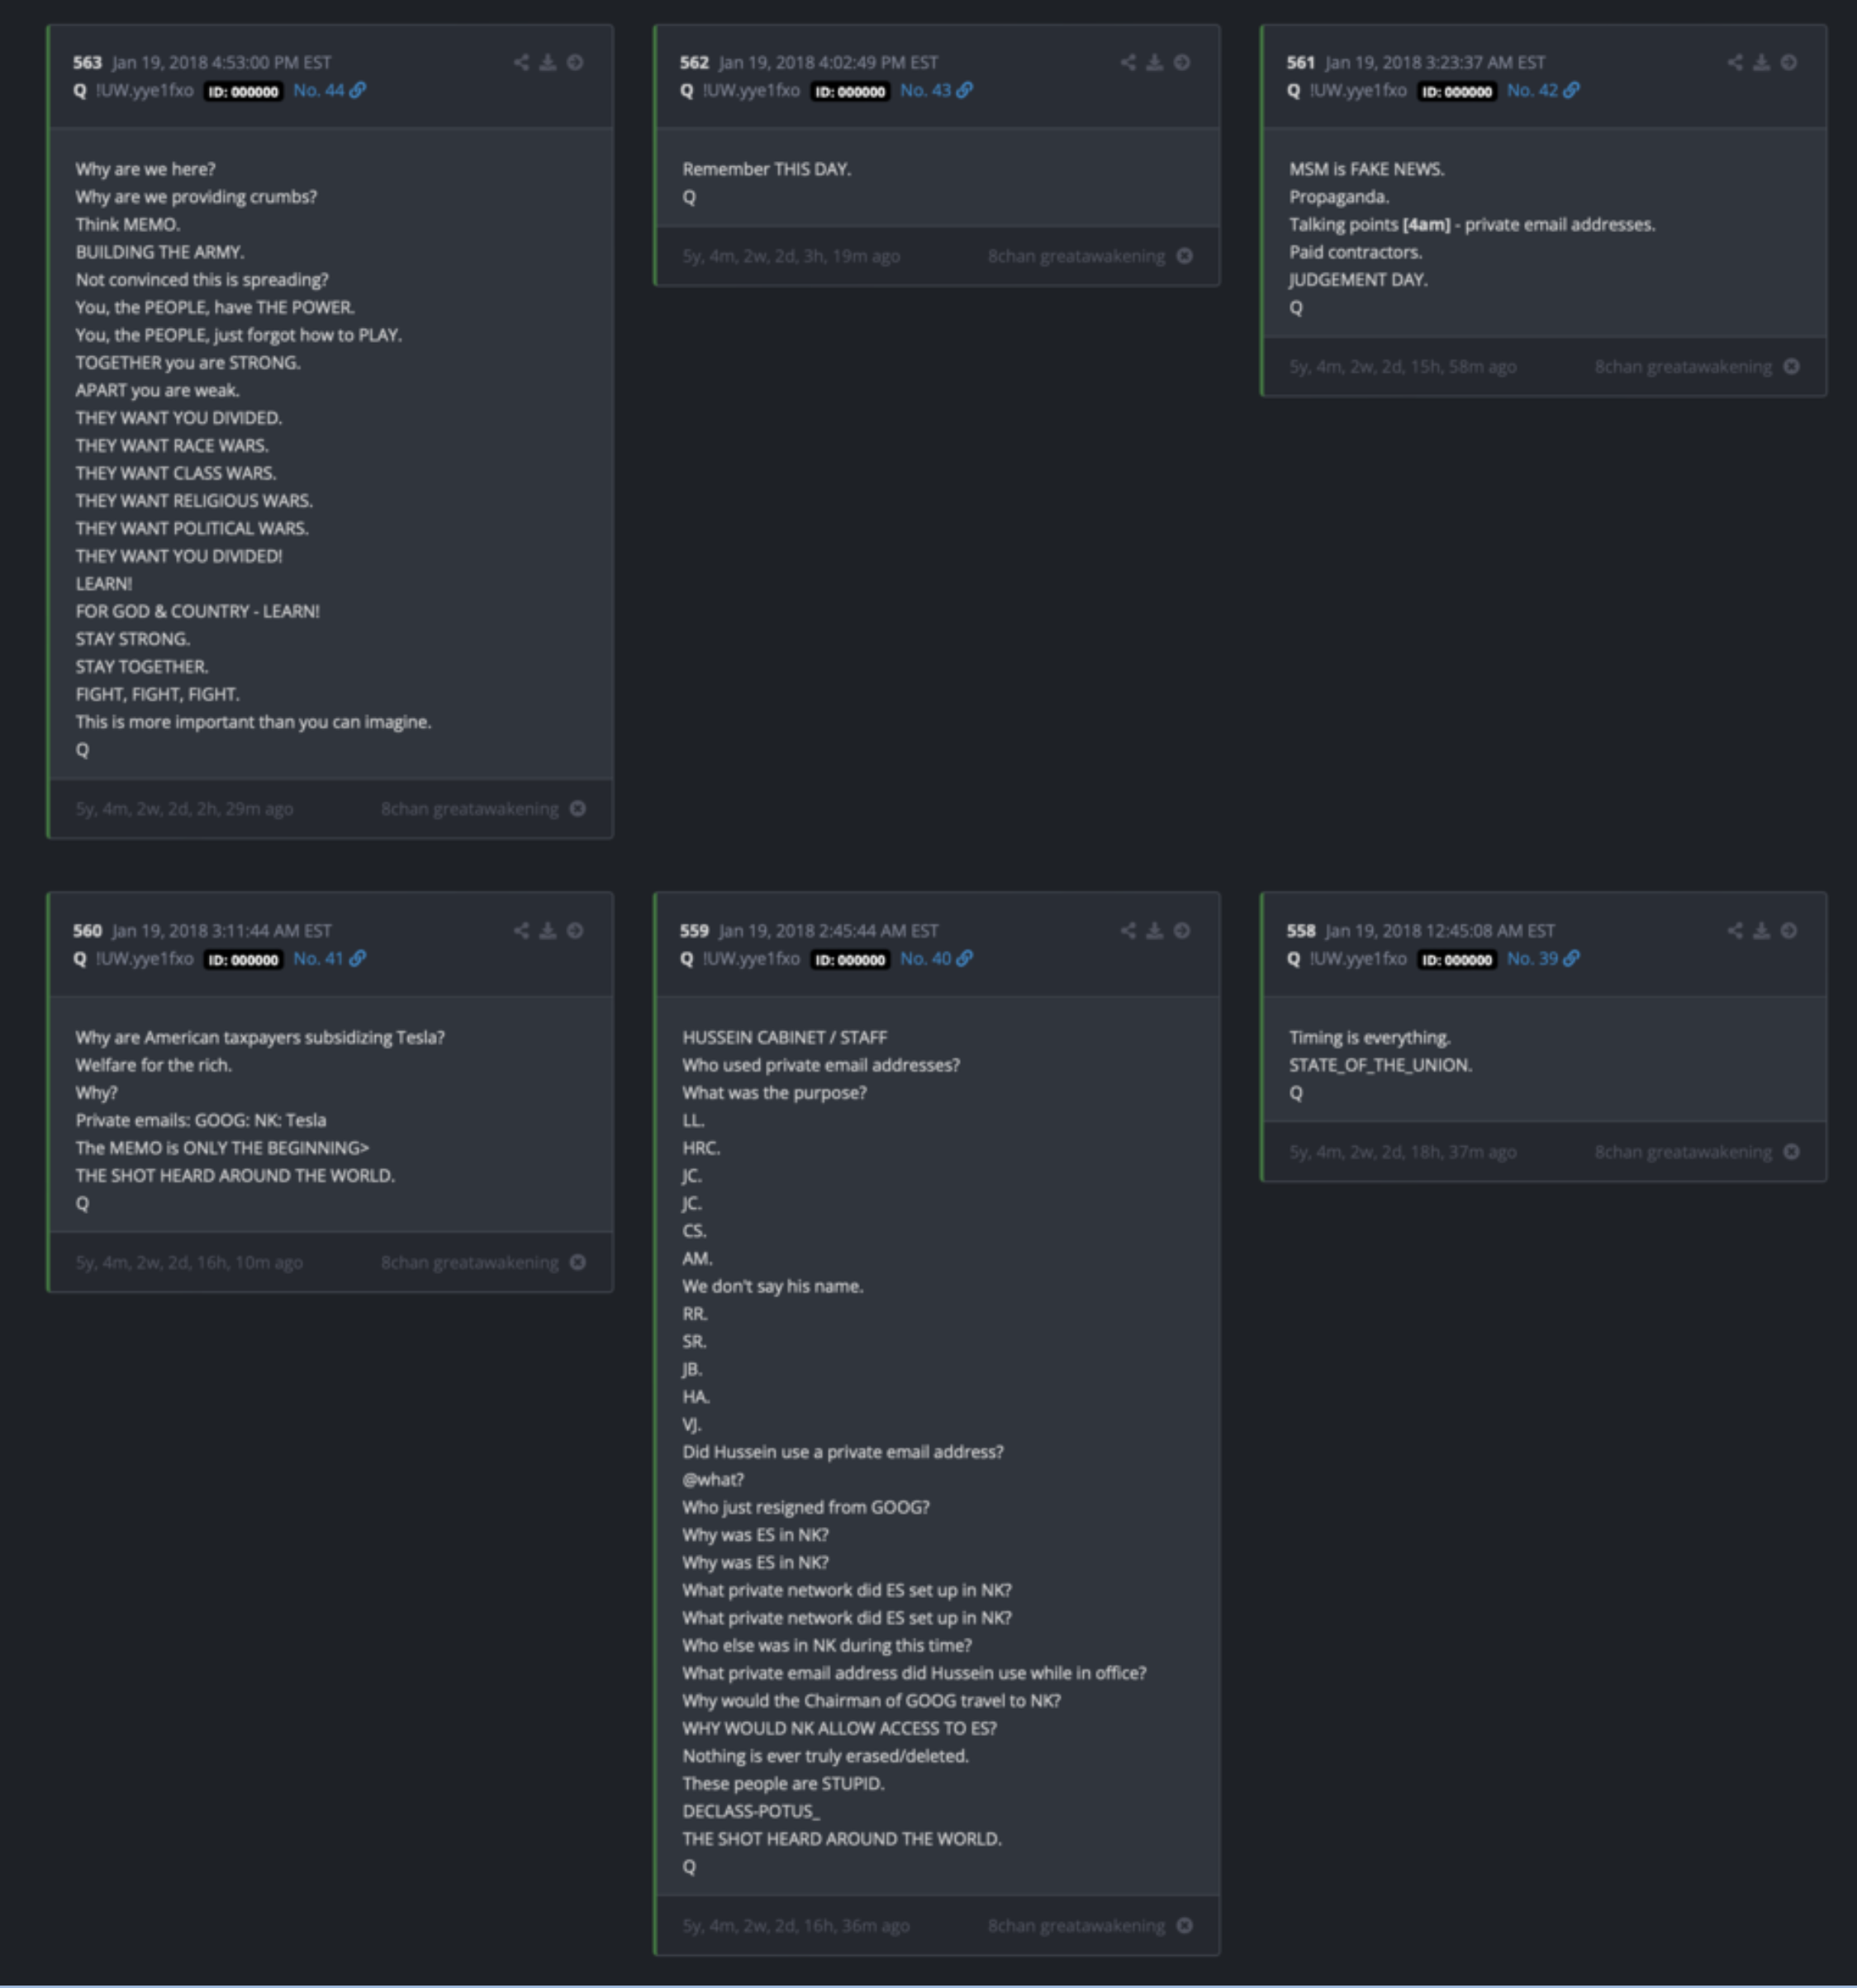Viewport: 1857px width, 1988px height.
Task: Click footer circle icon beside 8chan greatawakening in post 560
Action: (x=578, y=1263)
